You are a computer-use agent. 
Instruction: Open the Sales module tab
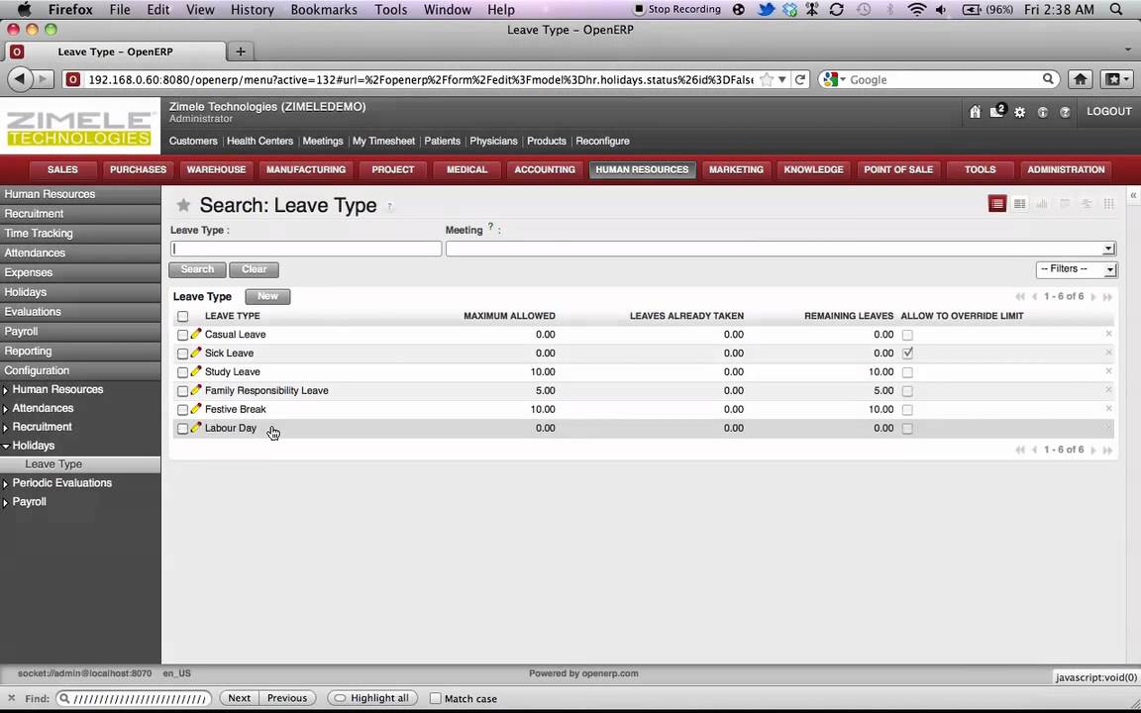(62, 169)
